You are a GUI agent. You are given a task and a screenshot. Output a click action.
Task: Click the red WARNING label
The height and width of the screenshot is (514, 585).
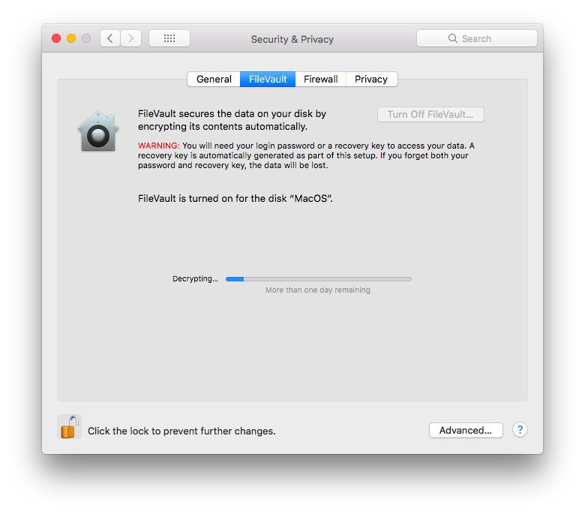(158, 146)
